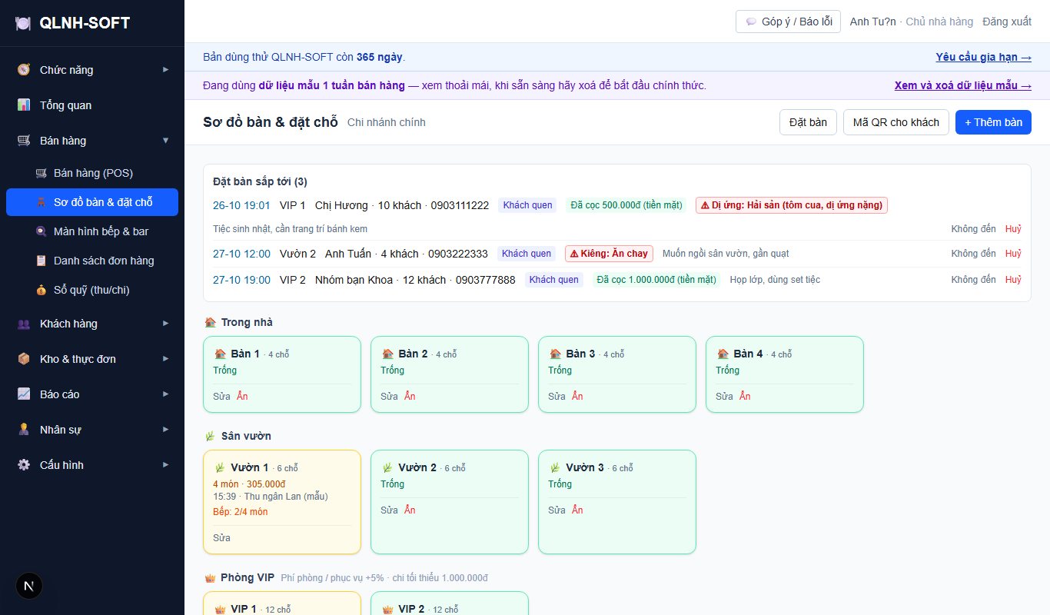Click the Sổ quỹ money bag icon
The height and width of the screenshot is (615, 1050).
click(41, 290)
